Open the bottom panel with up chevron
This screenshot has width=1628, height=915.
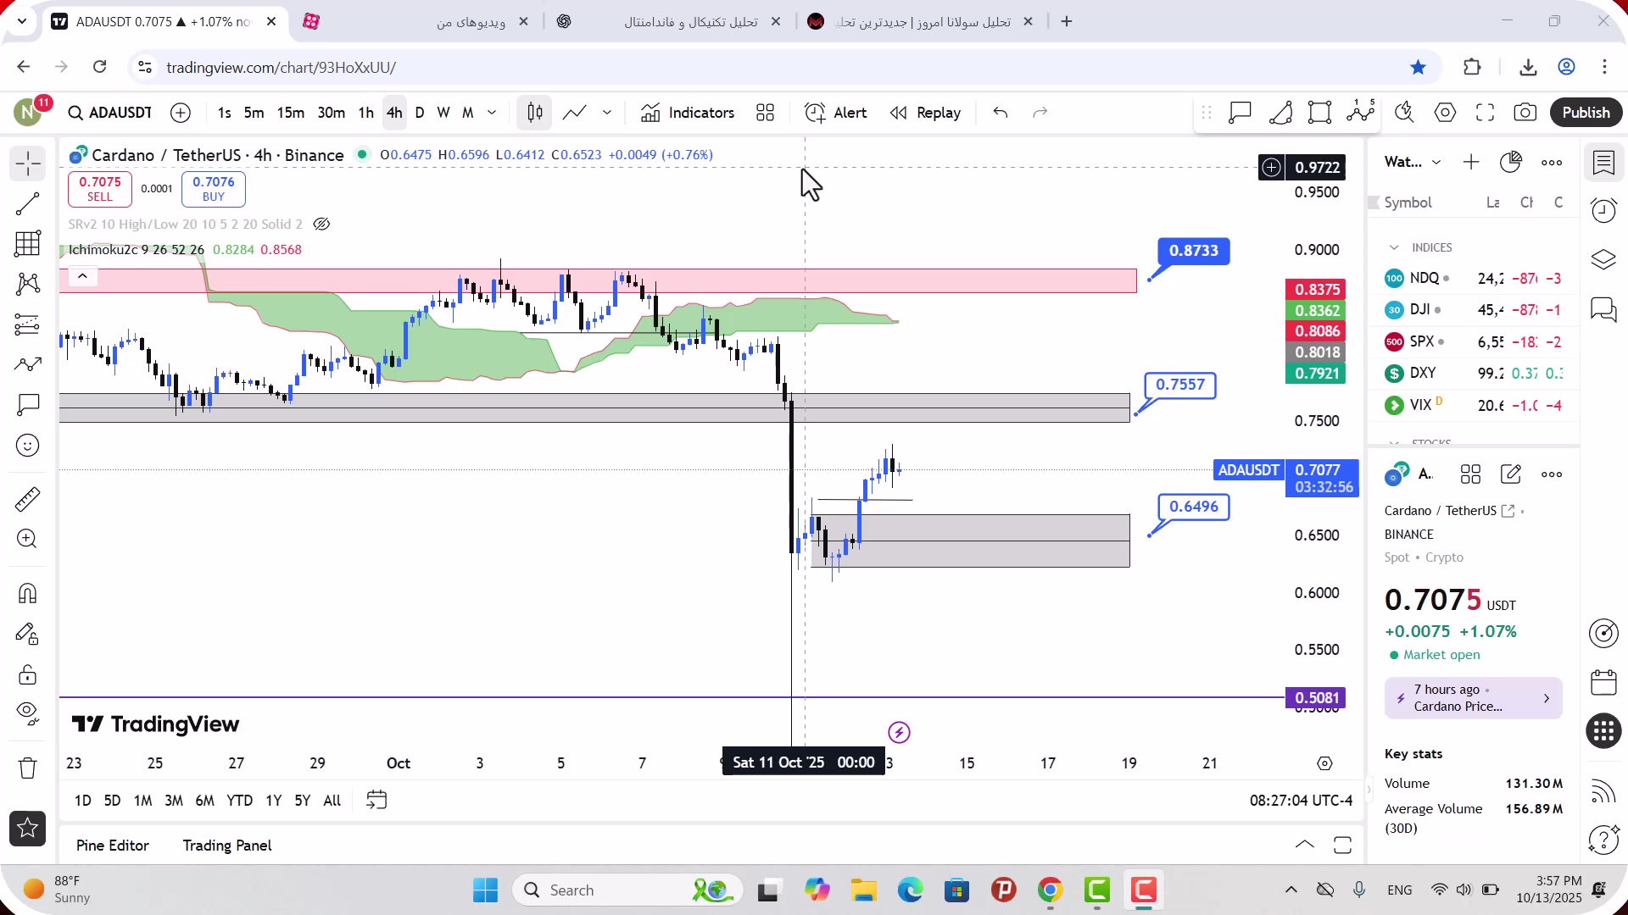(1305, 845)
